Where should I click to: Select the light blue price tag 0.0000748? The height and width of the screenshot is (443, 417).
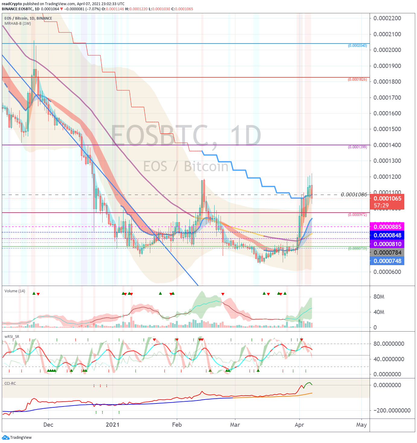[387, 261]
